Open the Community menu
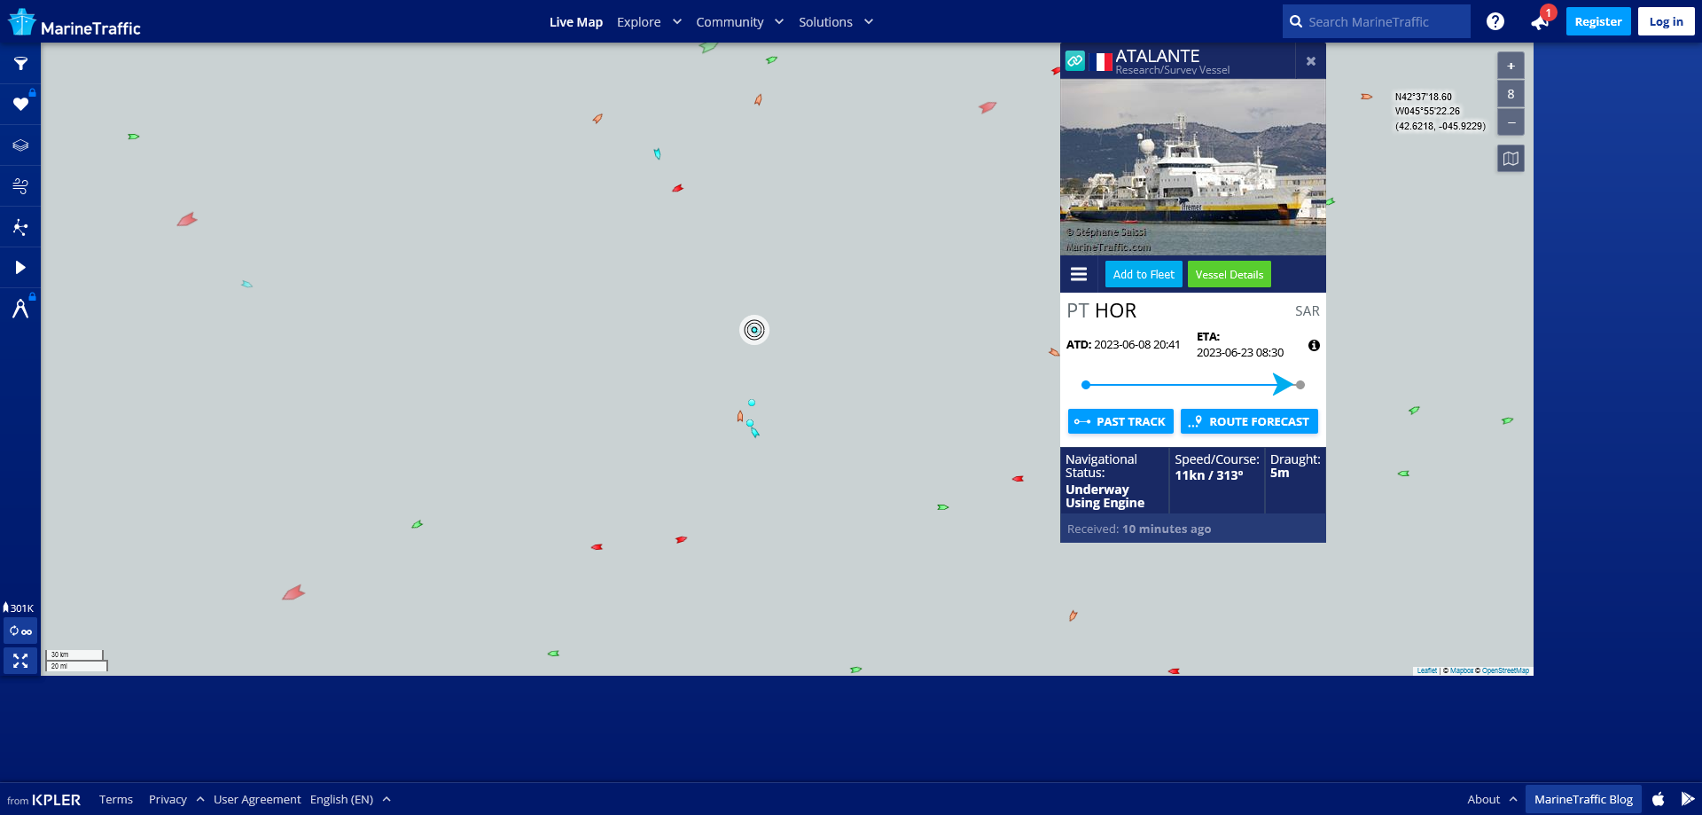 point(730,22)
